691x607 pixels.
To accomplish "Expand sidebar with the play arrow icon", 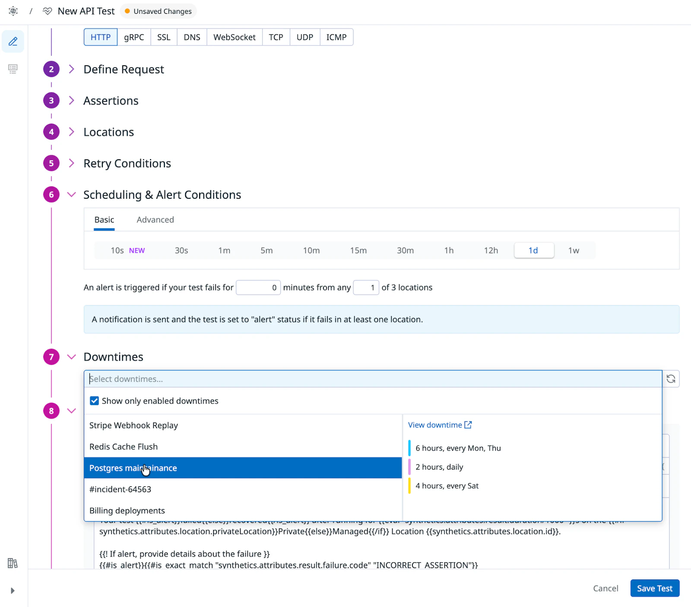I will coord(13,591).
